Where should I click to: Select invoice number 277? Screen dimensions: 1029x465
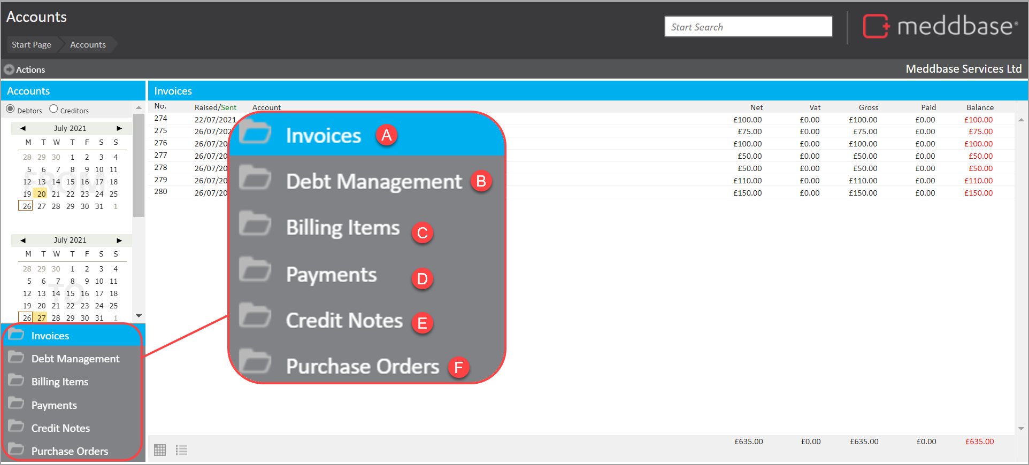(161, 155)
